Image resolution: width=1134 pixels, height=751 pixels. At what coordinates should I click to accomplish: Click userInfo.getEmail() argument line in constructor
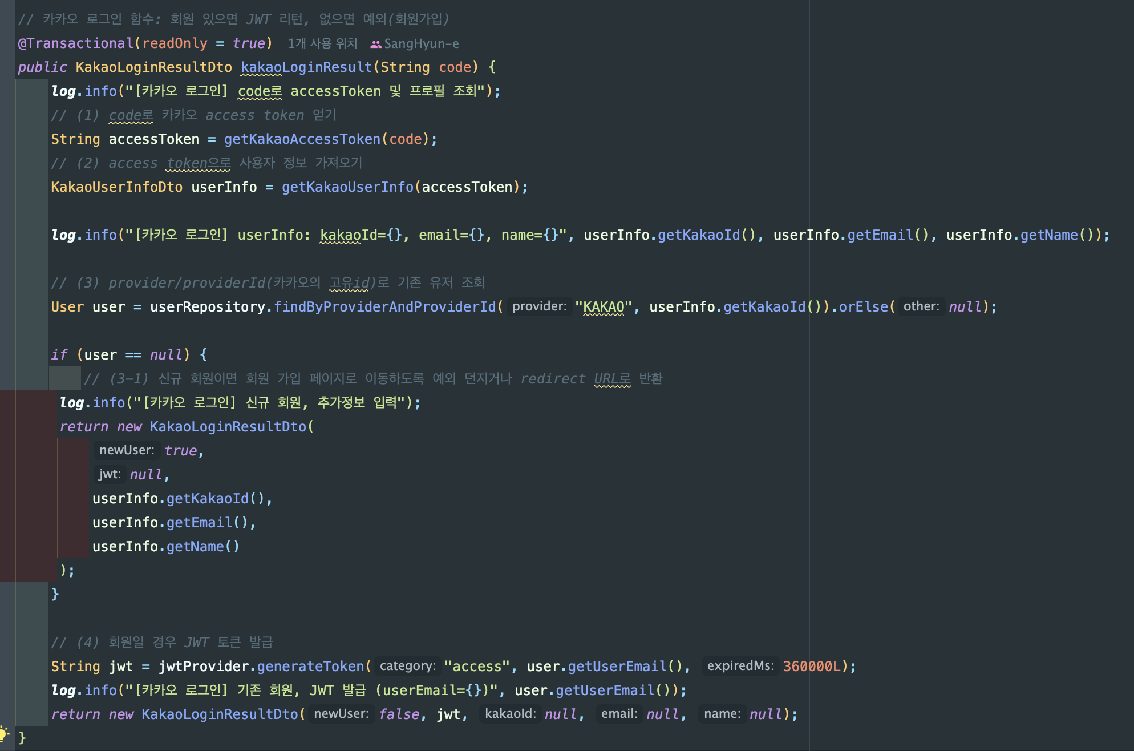pos(174,523)
